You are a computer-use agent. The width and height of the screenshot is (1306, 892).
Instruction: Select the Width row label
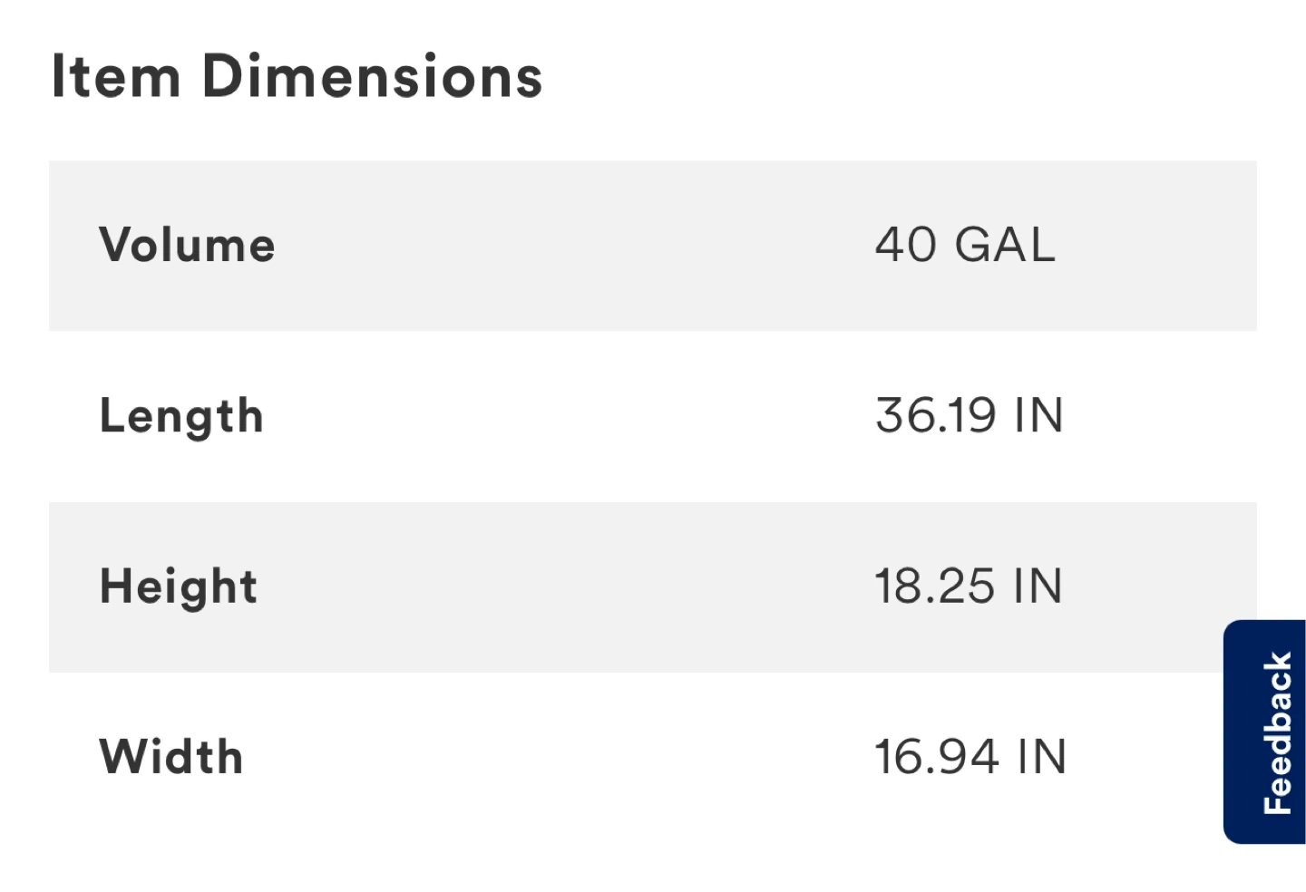click(x=171, y=757)
